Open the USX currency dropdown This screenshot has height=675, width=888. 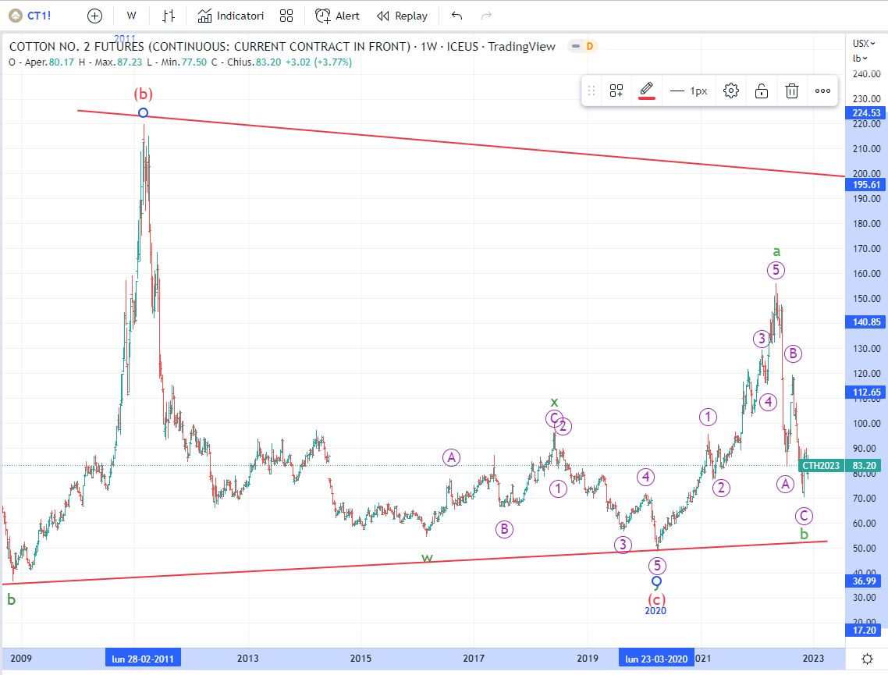coord(864,43)
